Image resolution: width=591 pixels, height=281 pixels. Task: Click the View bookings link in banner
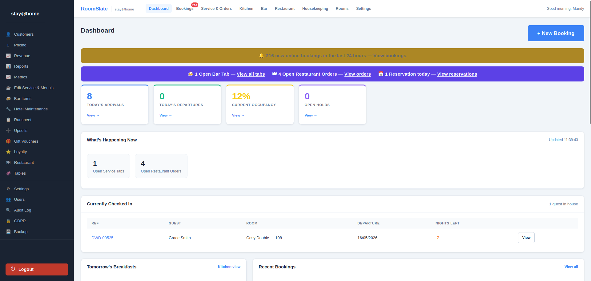pyautogui.click(x=390, y=56)
